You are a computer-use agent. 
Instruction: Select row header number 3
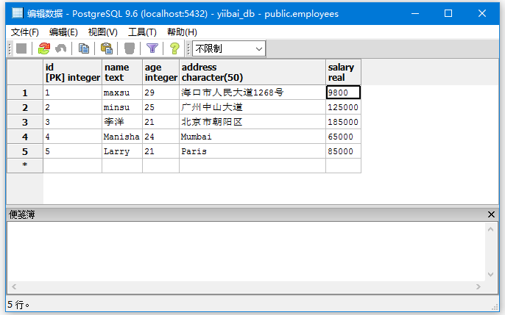pyautogui.click(x=25, y=122)
